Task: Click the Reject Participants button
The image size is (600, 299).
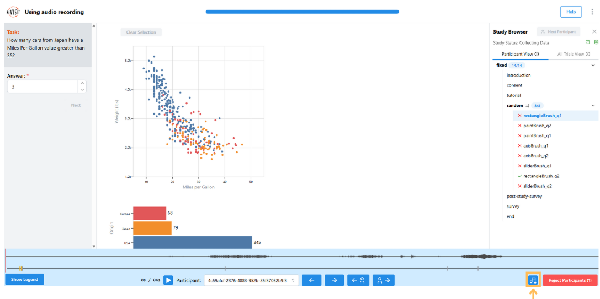Action: point(570,280)
